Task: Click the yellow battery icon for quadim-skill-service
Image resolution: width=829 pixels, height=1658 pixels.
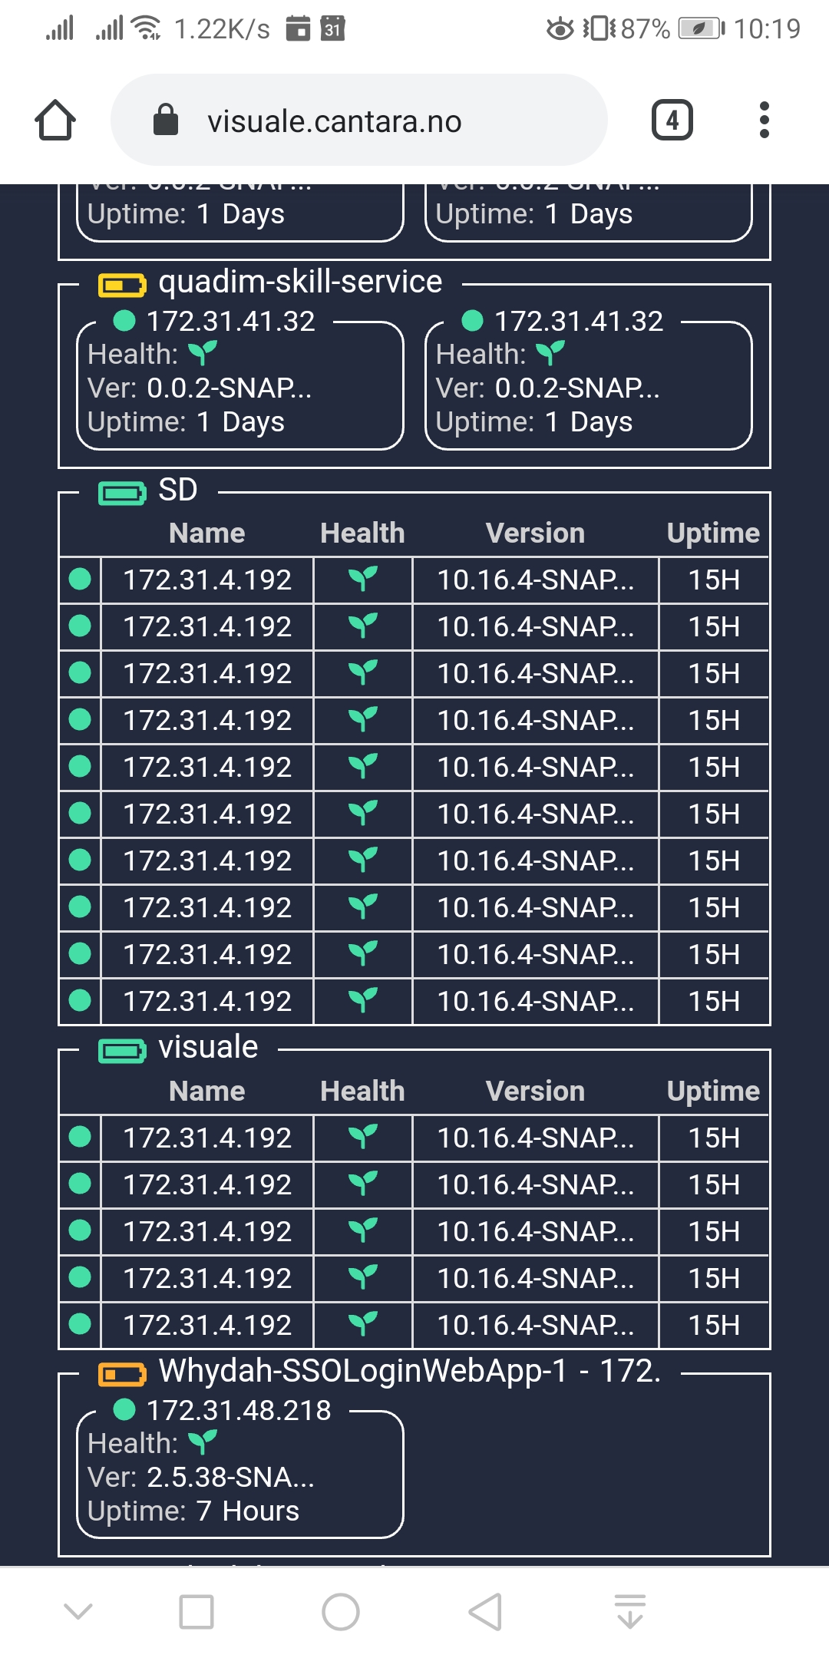Action: [x=122, y=286]
